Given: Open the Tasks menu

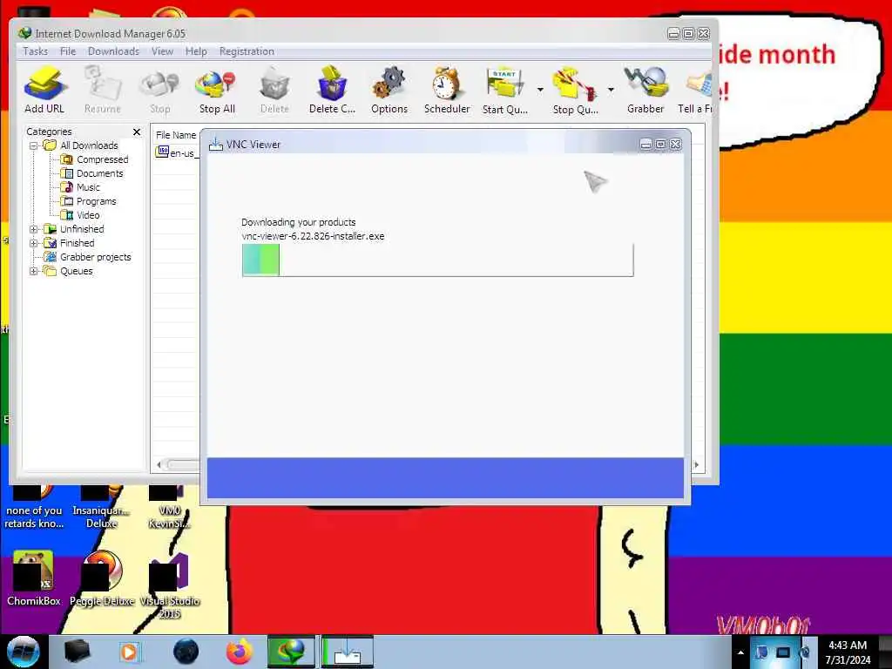Looking at the screenshot, I should click(35, 51).
